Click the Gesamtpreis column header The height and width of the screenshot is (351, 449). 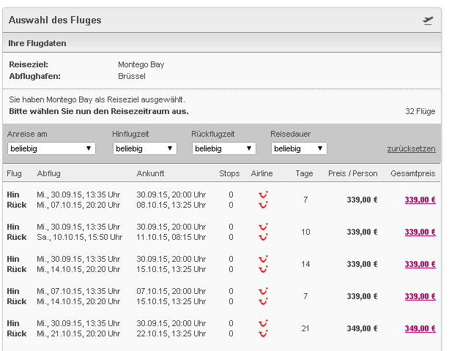413,173
